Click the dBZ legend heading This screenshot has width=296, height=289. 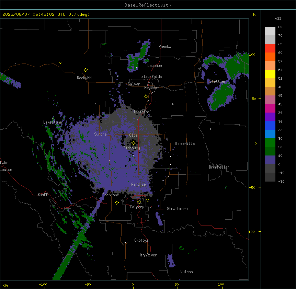click(x=278, y=19)
